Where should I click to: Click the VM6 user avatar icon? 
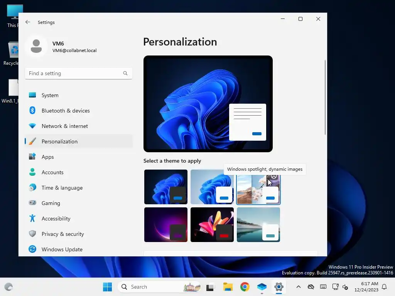36,46
